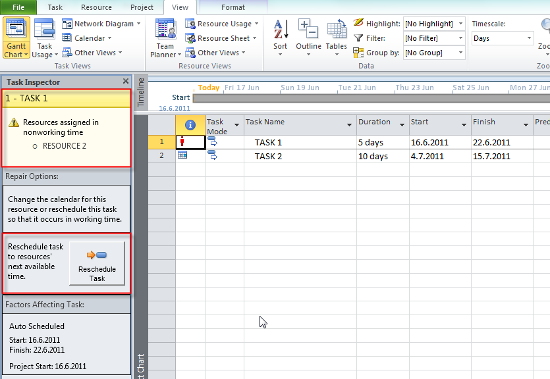Screen dimensions: 550x379
Task: Select the TASK 2 name cell
Action: tap(269, 157)
